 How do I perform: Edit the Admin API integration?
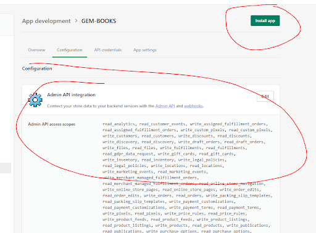click(x=265, y=96)
